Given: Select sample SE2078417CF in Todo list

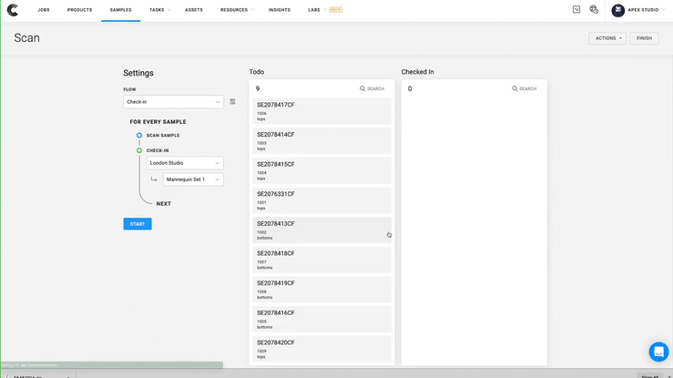Looking at the screenshot, I should coord(321,110).
